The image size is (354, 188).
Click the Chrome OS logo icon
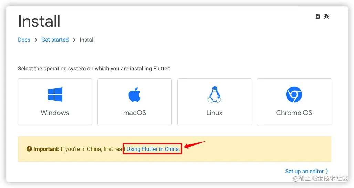click(x=294, y=95)
